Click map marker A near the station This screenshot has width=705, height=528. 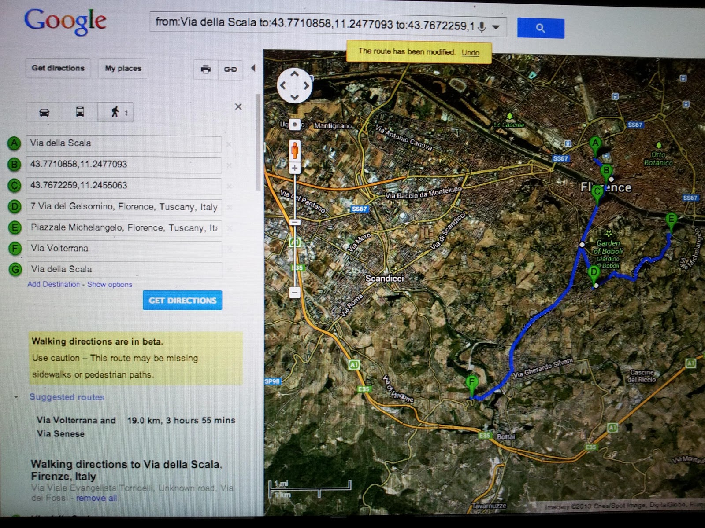[595, 145]
